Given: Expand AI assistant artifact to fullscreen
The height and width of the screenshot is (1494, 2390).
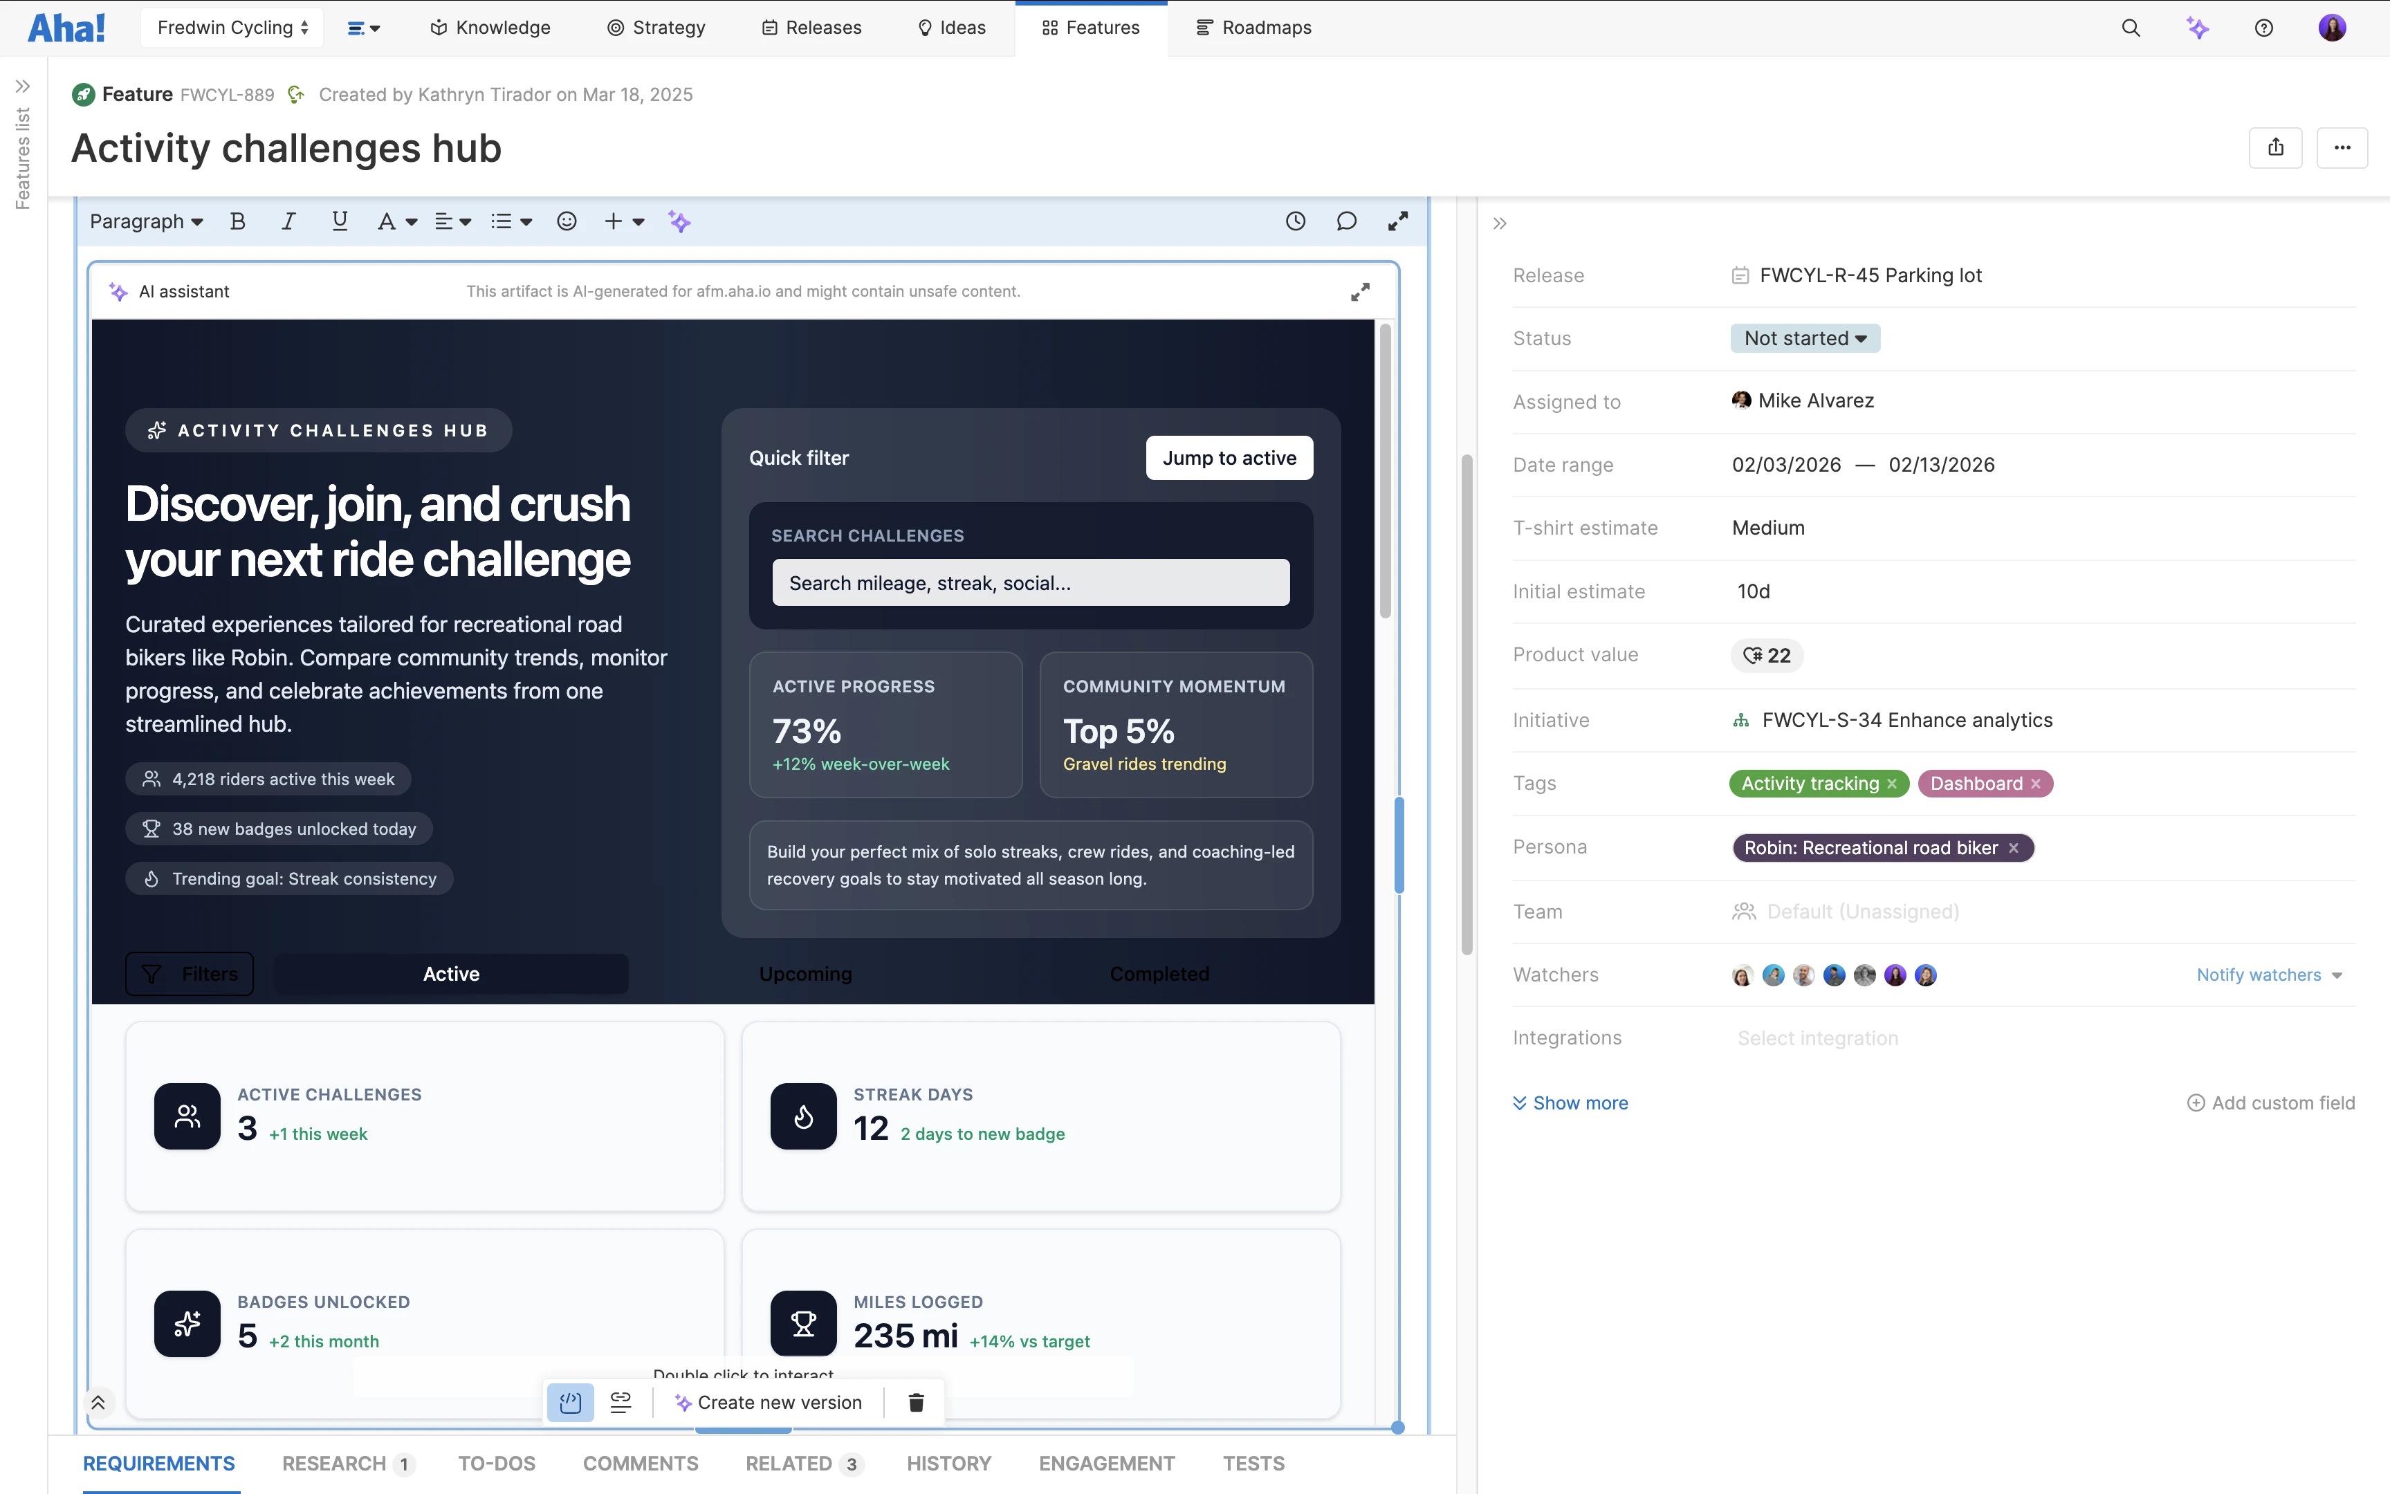Looking at the screenshot, I should [x=1361, y=291].
